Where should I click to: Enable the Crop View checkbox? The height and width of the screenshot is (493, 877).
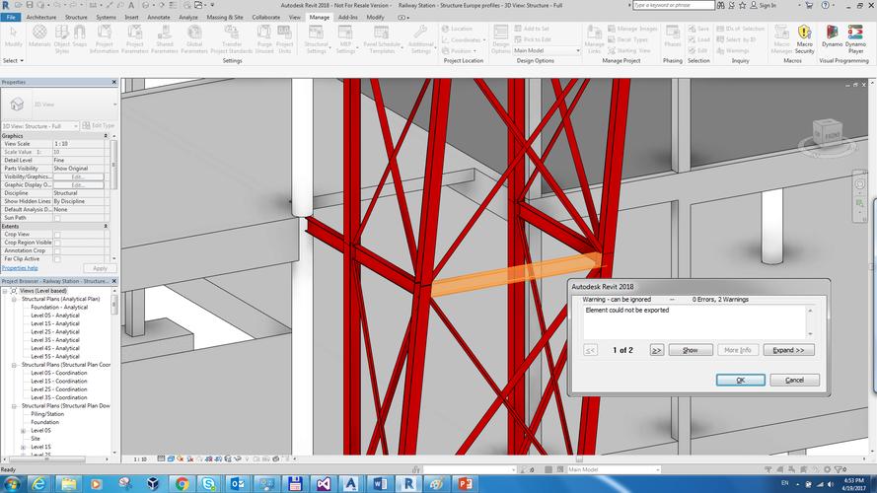[57, 235]
